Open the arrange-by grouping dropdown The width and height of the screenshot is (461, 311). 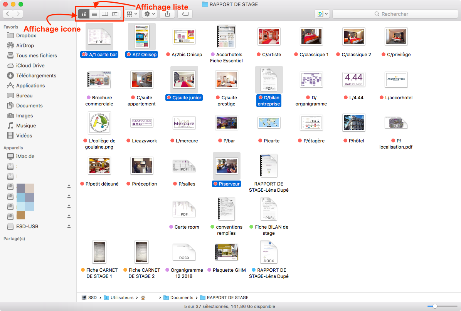[132, 14]
